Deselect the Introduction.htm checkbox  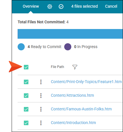[26, 123]
